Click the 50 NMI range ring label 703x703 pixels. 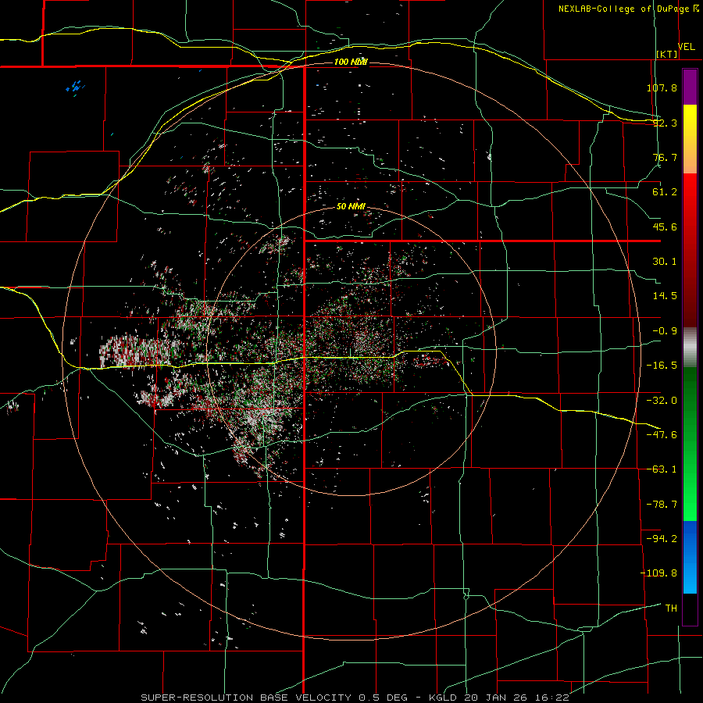(x=351, y=207)
